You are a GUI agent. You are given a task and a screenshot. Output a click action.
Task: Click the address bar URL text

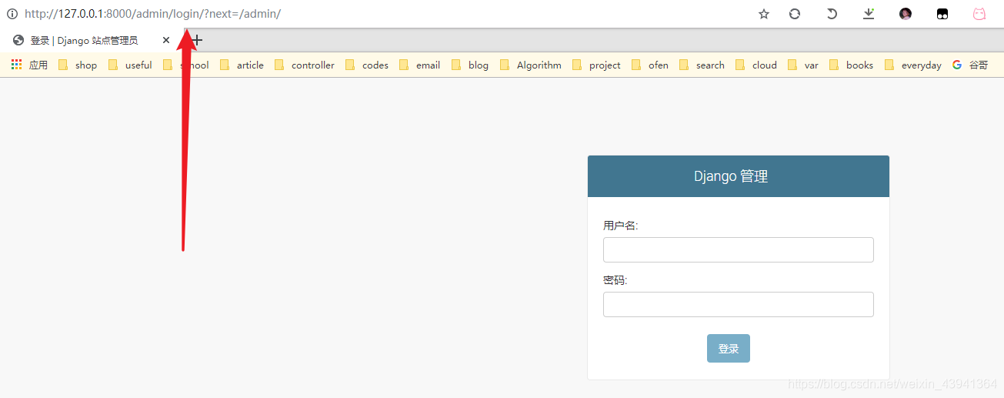click(152, 14)
